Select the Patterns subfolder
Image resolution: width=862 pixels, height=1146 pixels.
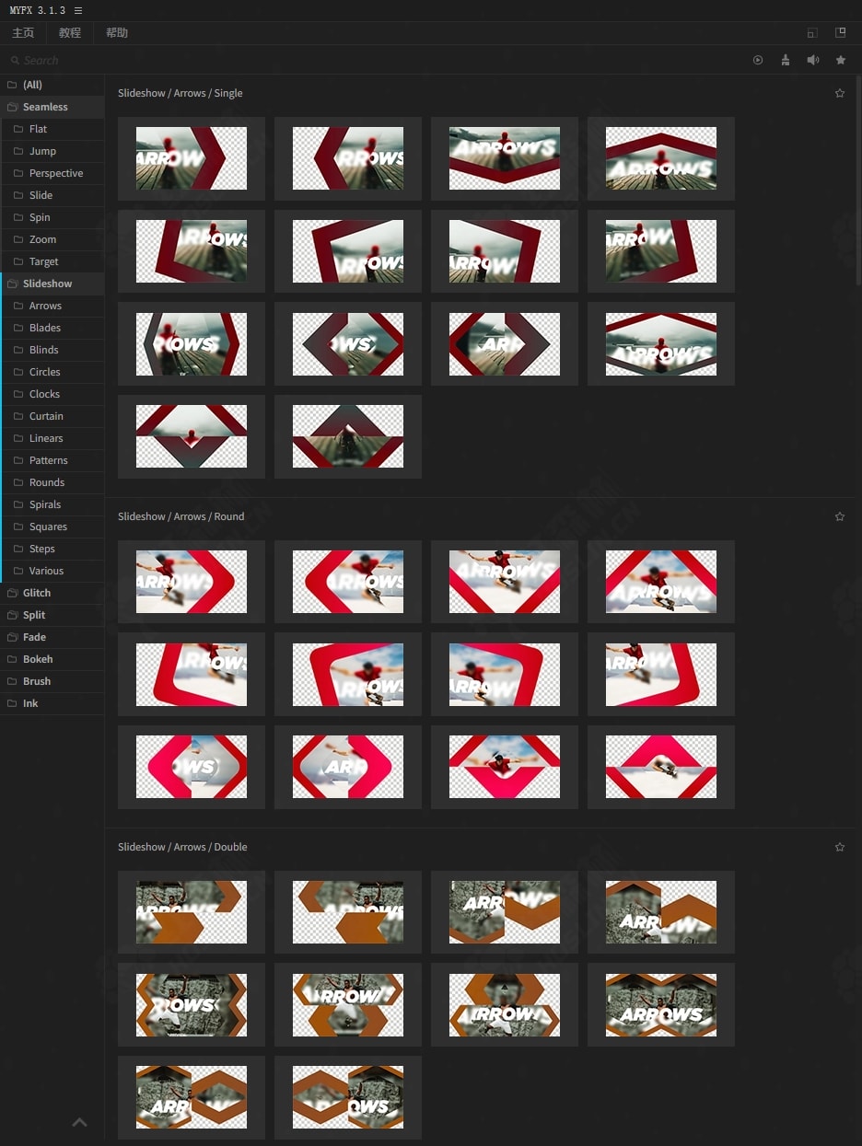coord(52,460)
